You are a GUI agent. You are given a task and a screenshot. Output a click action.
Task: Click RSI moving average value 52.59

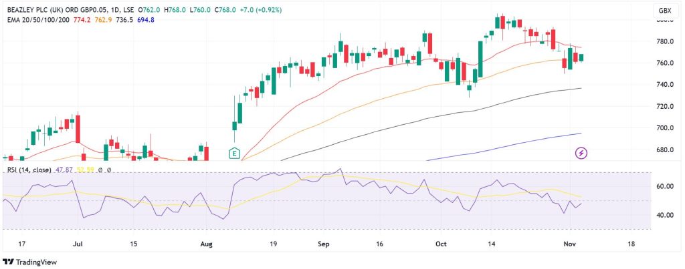(85, 170)
